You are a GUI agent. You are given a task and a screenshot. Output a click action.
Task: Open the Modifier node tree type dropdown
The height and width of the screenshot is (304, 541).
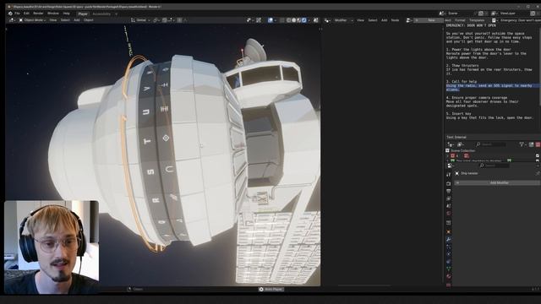tap(343, 20)
